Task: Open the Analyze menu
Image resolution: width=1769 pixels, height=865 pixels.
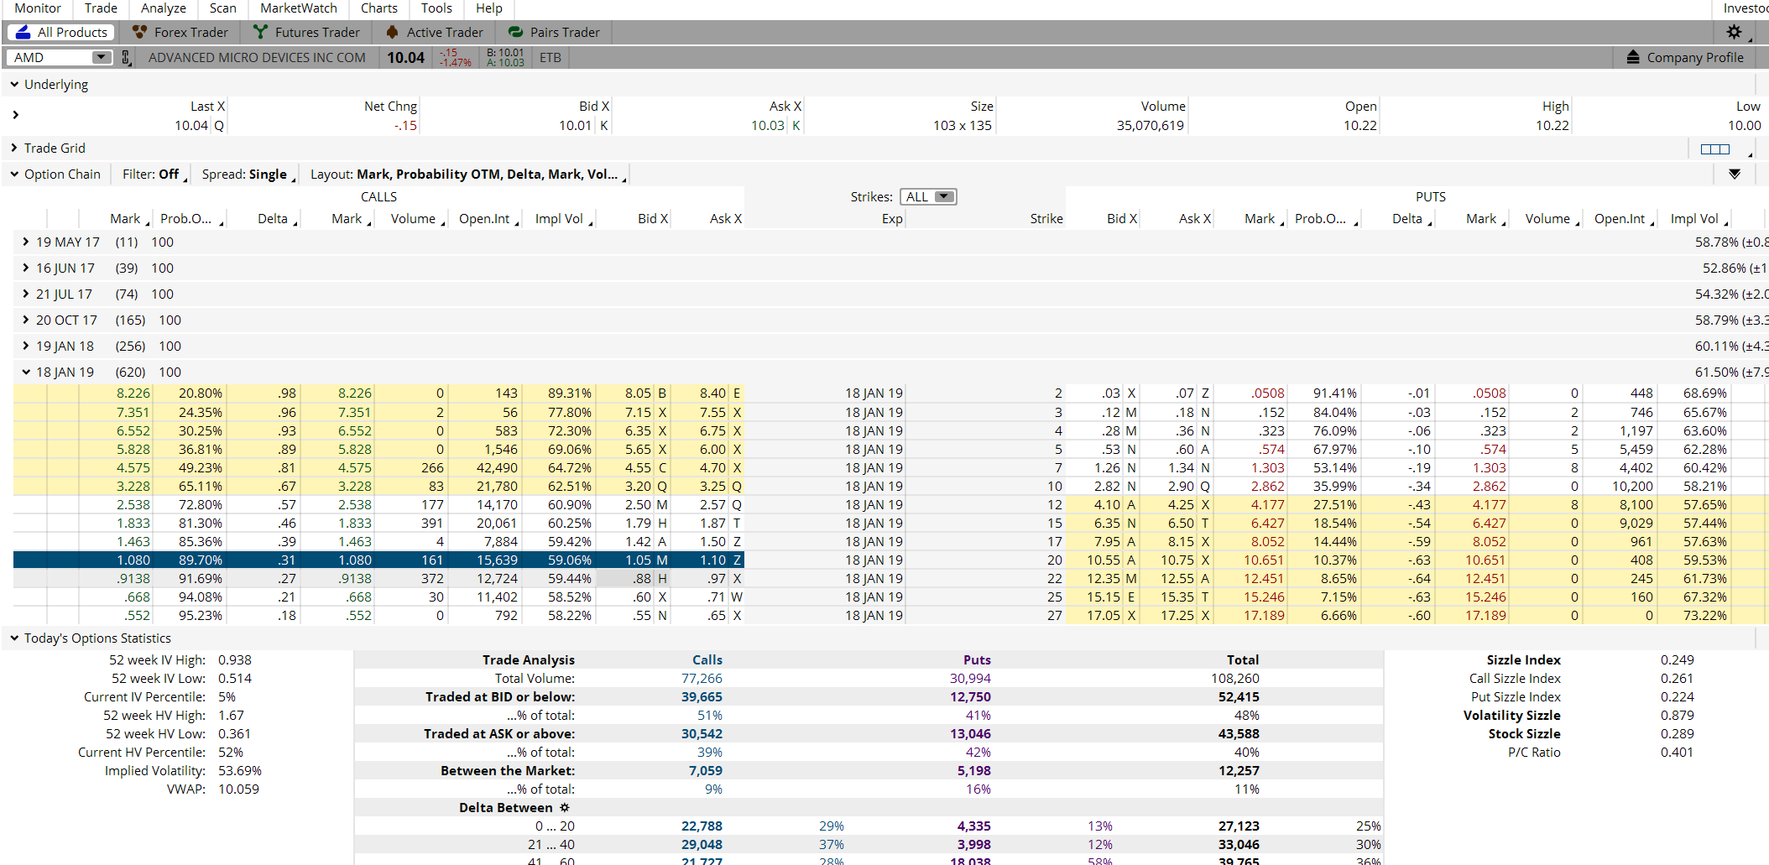Action: [x=164, y=8]
